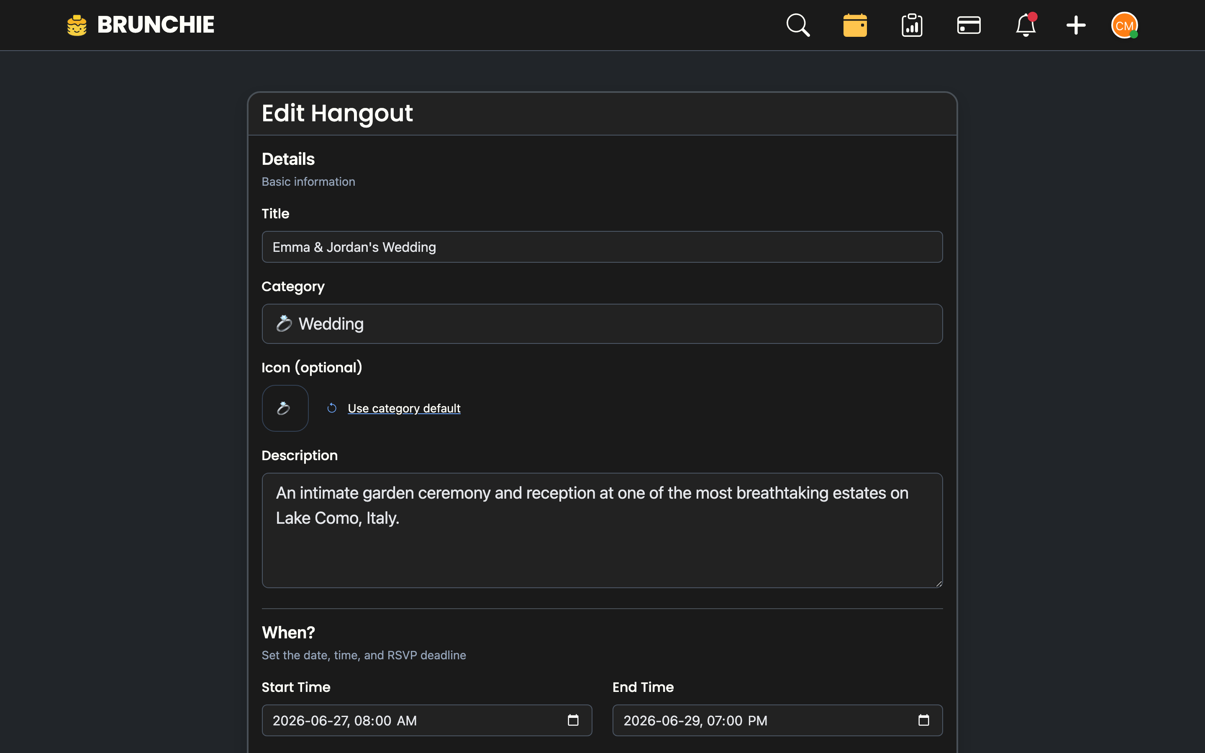Screen dimensions: 1205x753
Task: Open the Start Time calendar picker icon
Action: pos(573,720)
